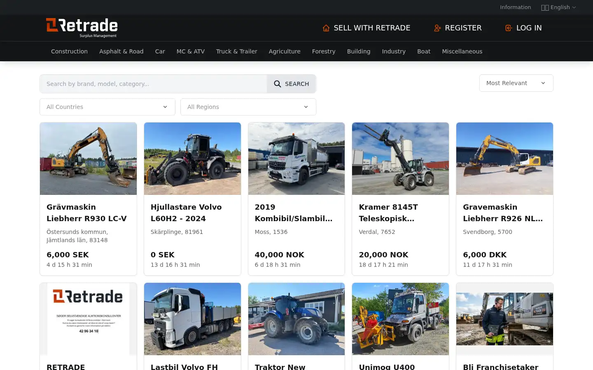Click the Register link
Screen dimensions: 593x370
coord(458,28)
